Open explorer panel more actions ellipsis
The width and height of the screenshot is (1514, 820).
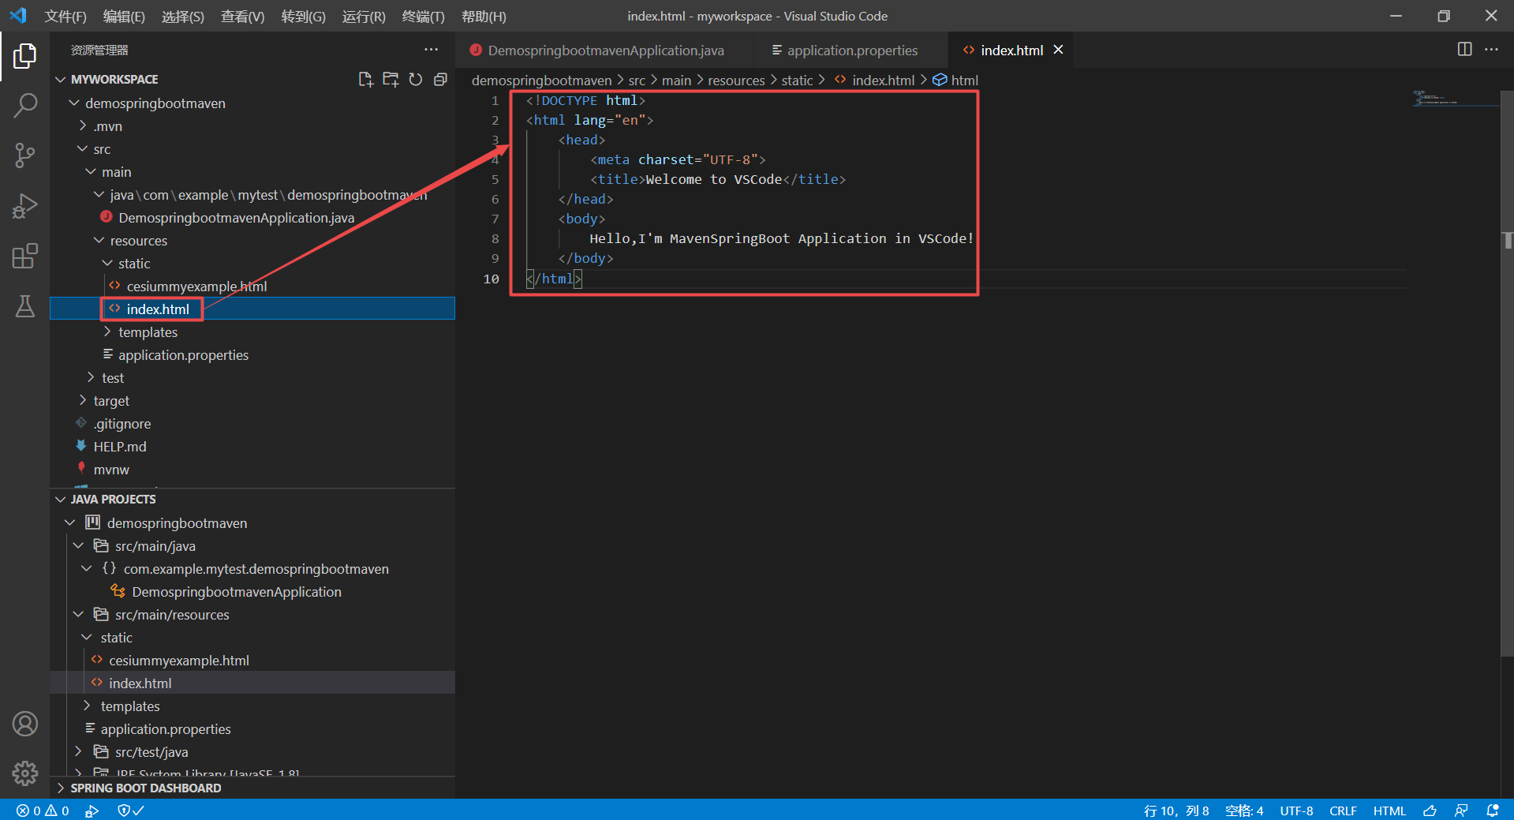click(431, 50)
